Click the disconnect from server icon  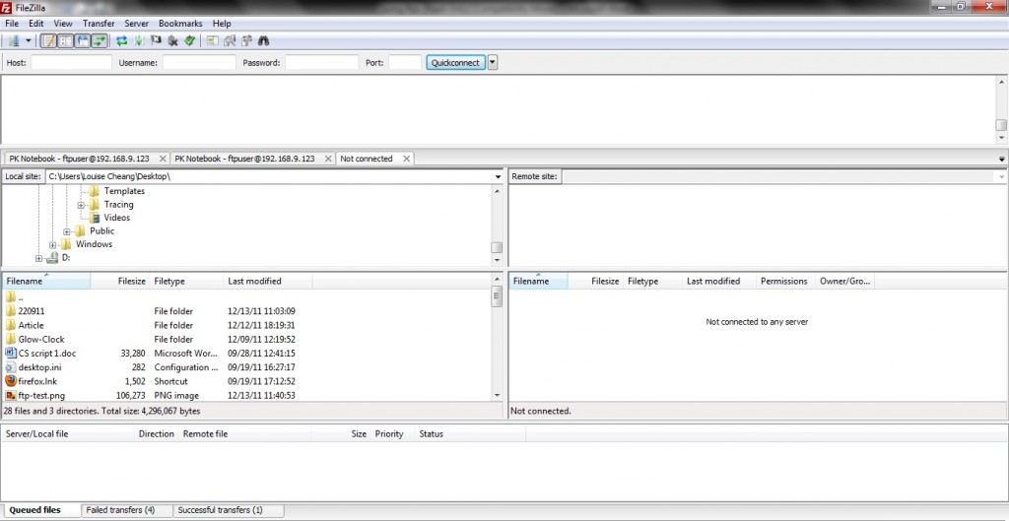[171, 41]
